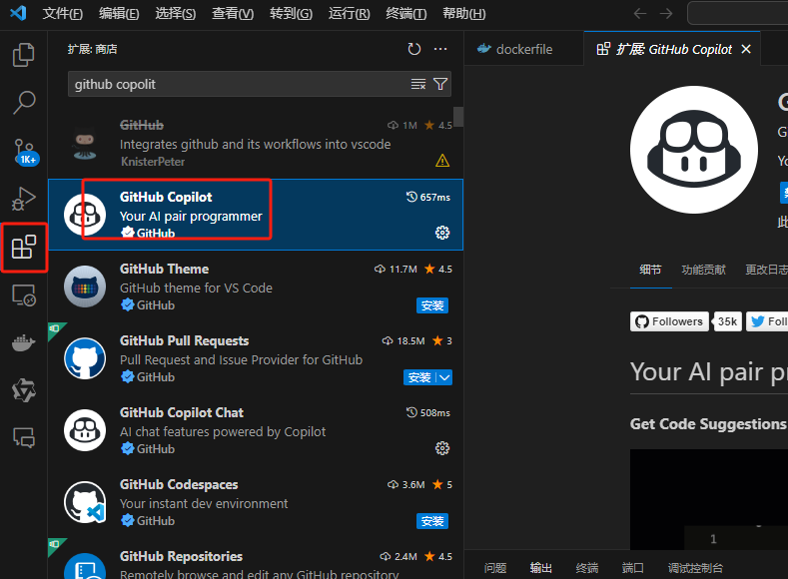Open the Search view in activity bar
Viewport: 788px width, 579px height.
24,103
